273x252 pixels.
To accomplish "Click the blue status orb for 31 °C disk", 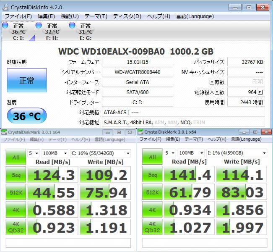I will pos(72,25).
